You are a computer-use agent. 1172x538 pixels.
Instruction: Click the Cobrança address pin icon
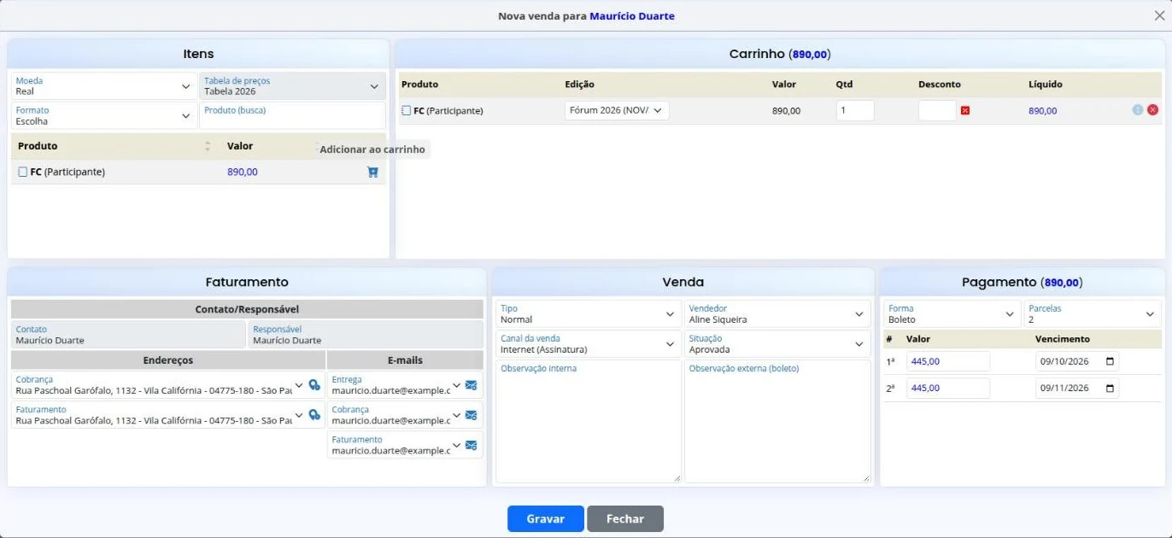click(x=314, y=385)
